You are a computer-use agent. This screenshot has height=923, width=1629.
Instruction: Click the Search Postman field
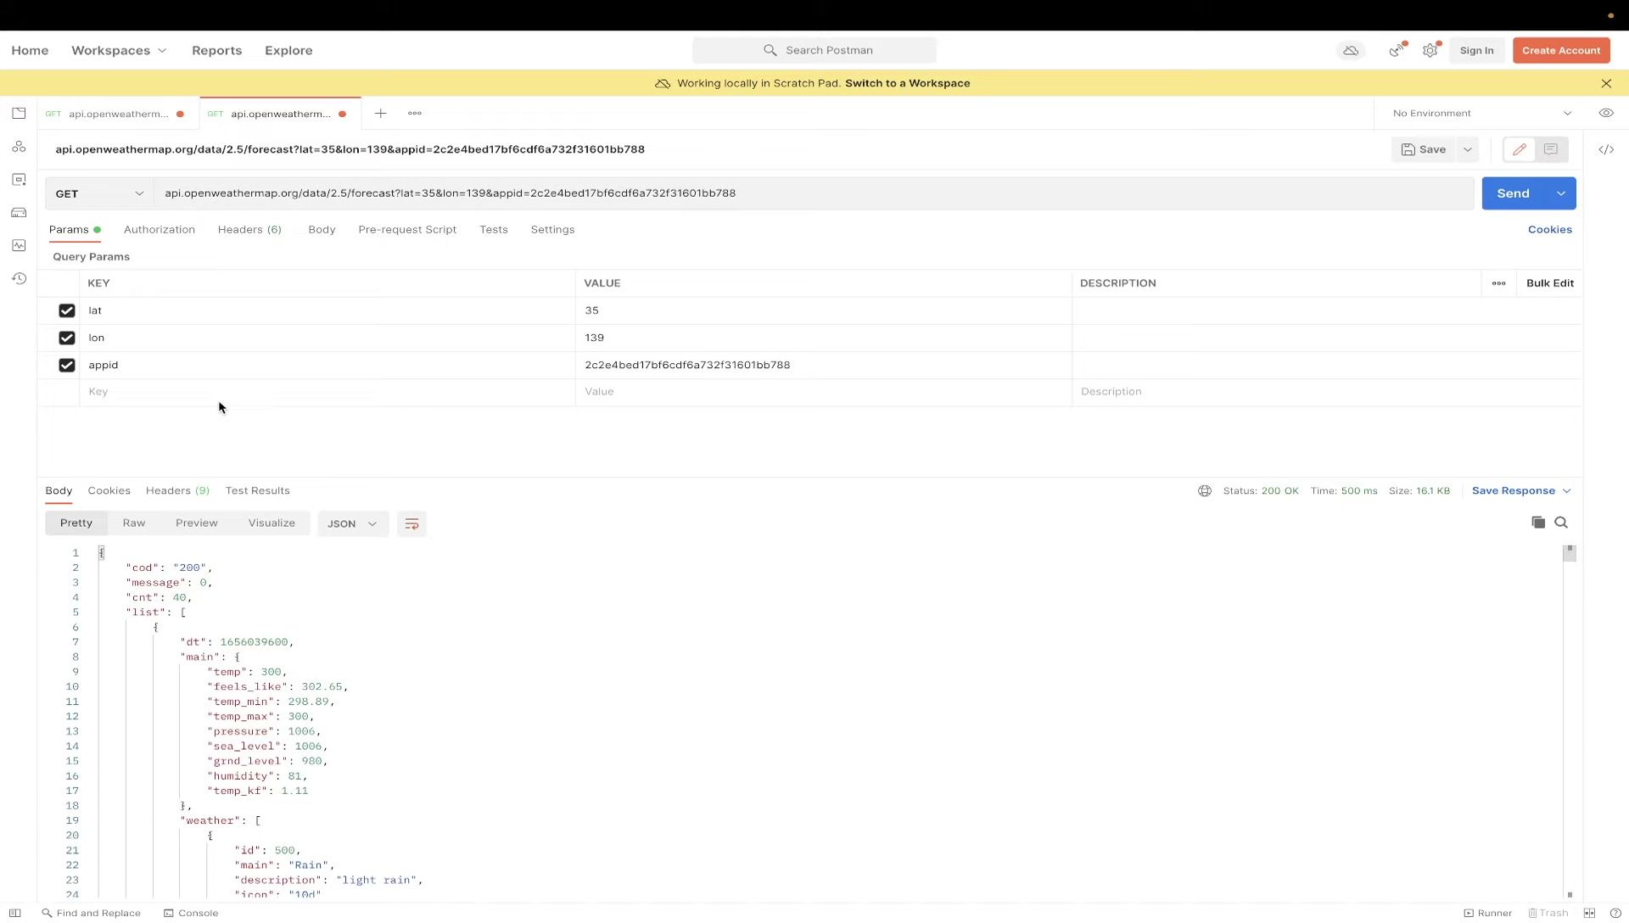pyautogui.click(x=814, y=51)
